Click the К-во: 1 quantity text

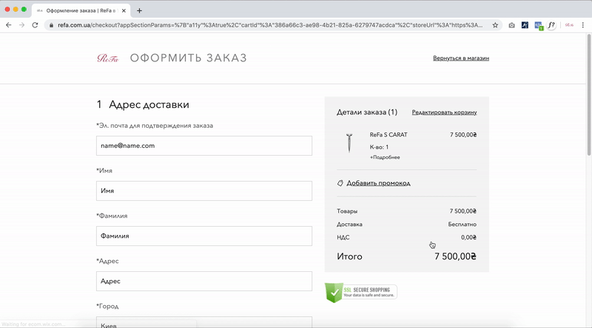[379, 147]
